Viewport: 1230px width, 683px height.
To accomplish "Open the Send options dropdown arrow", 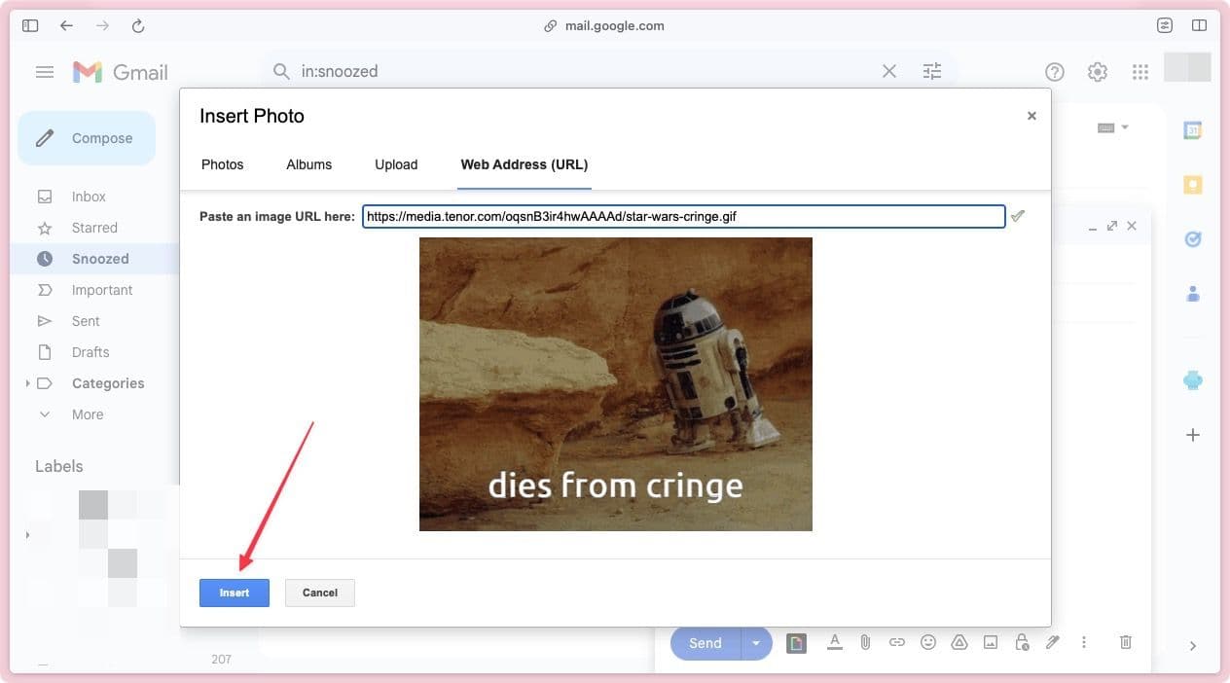I will pos(756,642).
